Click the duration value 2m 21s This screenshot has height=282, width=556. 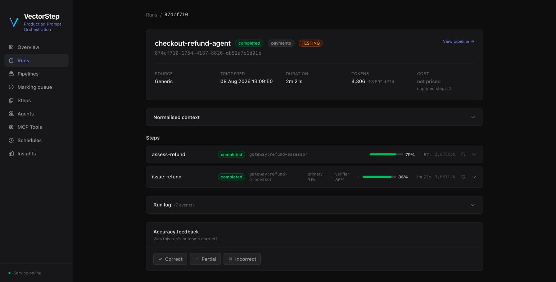point(294,81)
